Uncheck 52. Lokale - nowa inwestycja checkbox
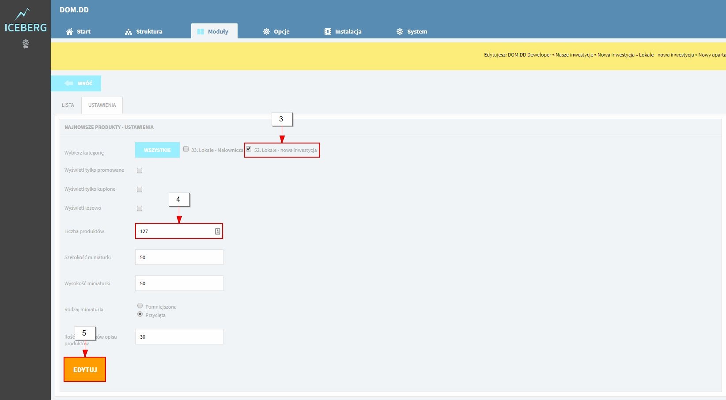Viewport: 726px width, 400px height. point(249,149)
